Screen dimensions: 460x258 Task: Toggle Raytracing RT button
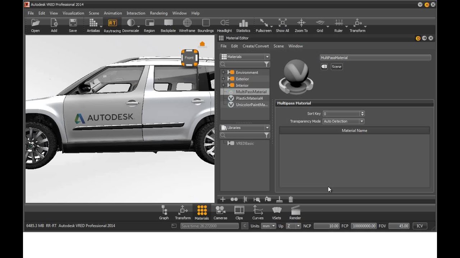click(112, 25)
